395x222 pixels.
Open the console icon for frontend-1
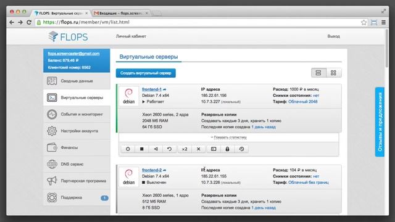(x=214, y=149)
